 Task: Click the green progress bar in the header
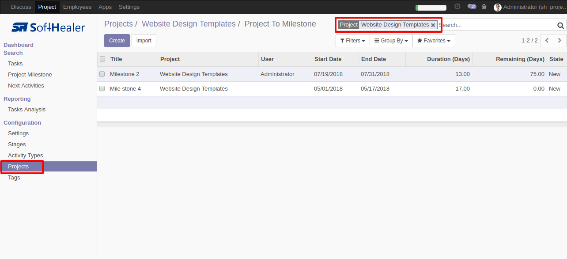click(431, 8)
